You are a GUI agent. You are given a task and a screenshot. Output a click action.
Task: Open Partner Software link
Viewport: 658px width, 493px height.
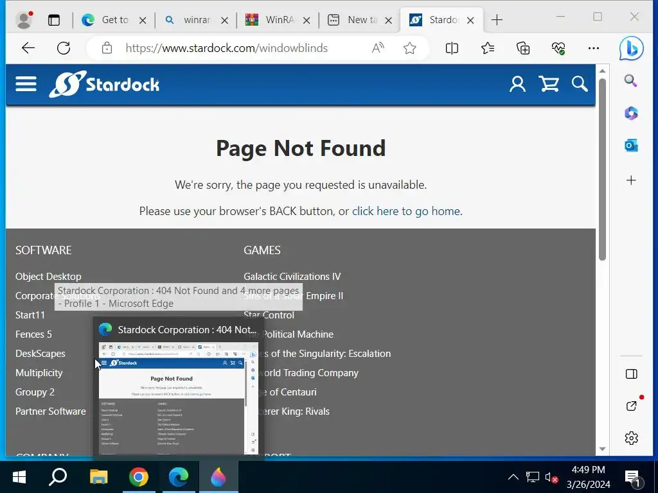[51, 411]
